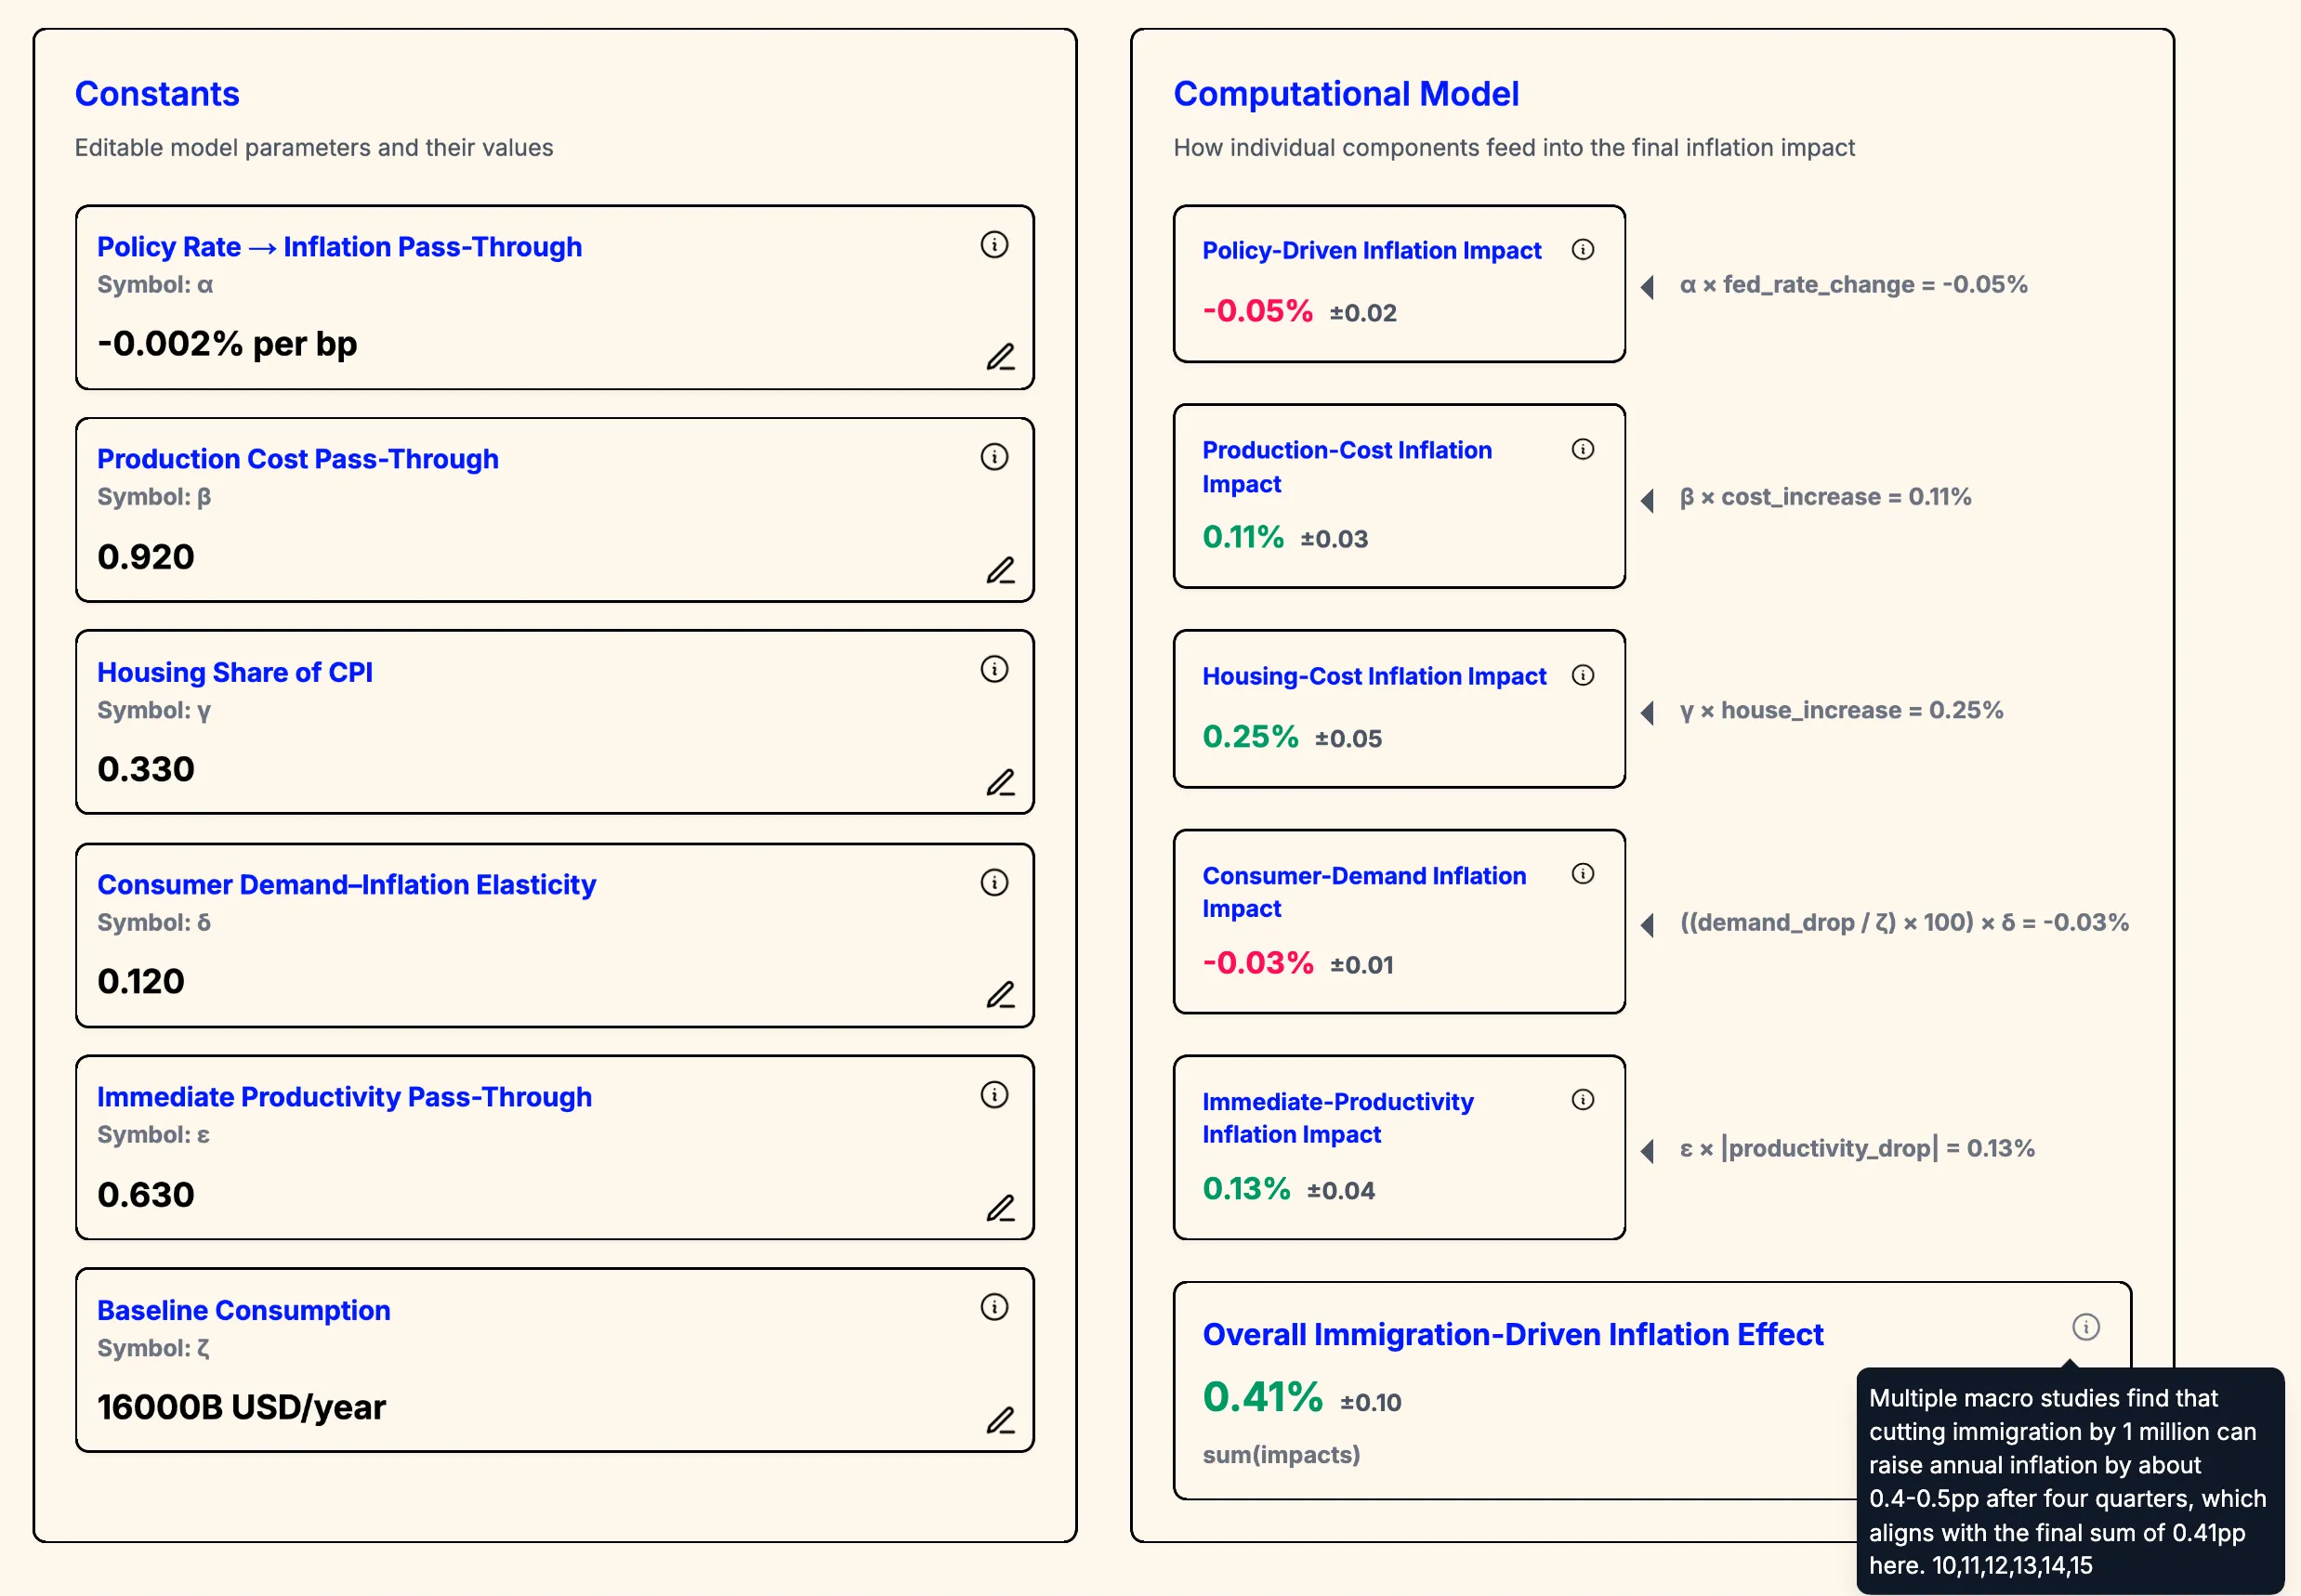Show info for Baseline Consumption
The height and width of the screenshot is (1596, 2301).
pos(993,1307)
